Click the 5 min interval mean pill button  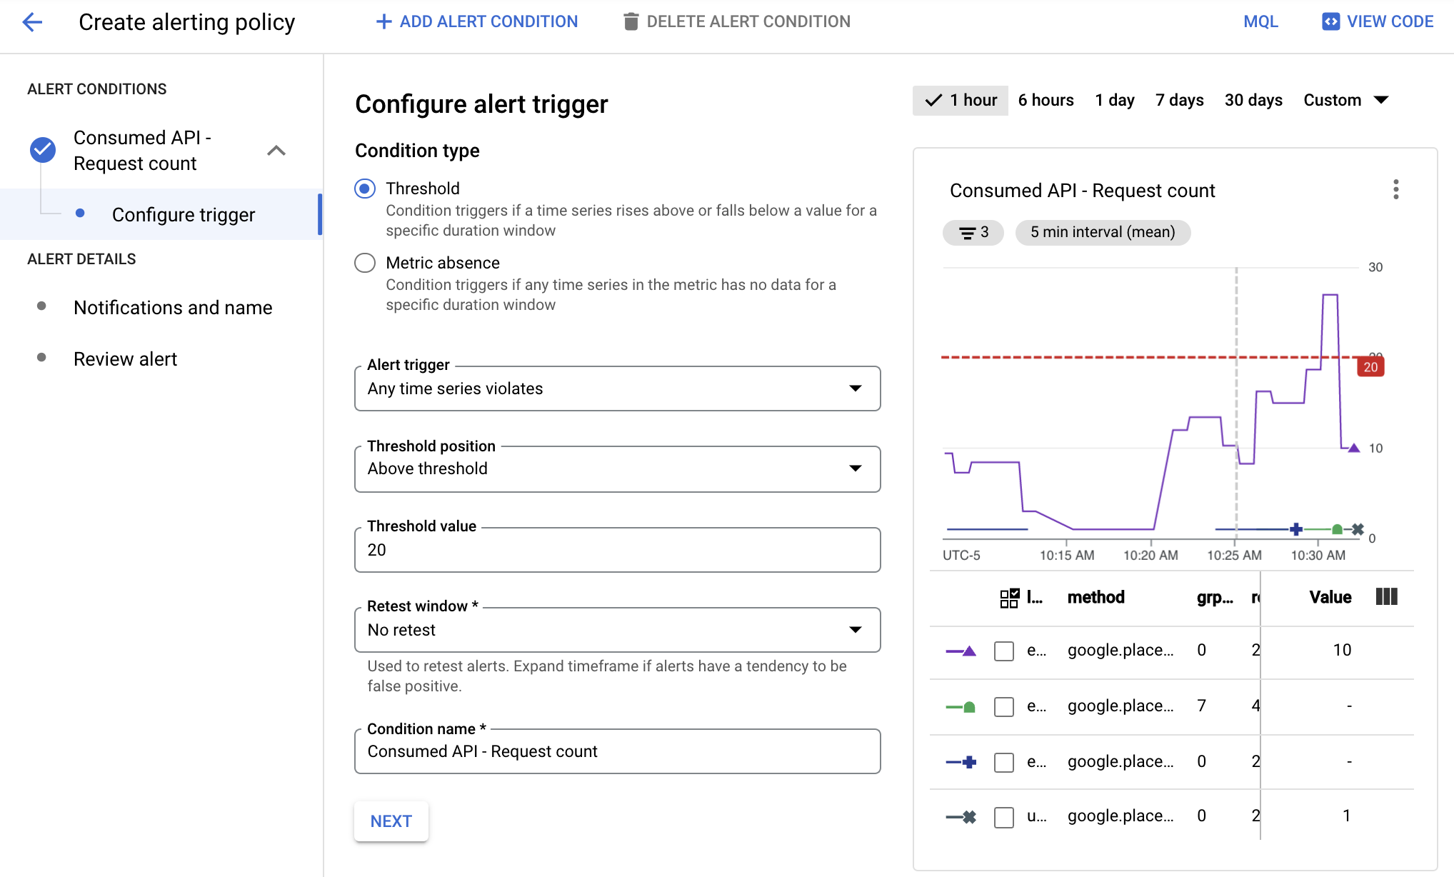[x=1103, y=231]
